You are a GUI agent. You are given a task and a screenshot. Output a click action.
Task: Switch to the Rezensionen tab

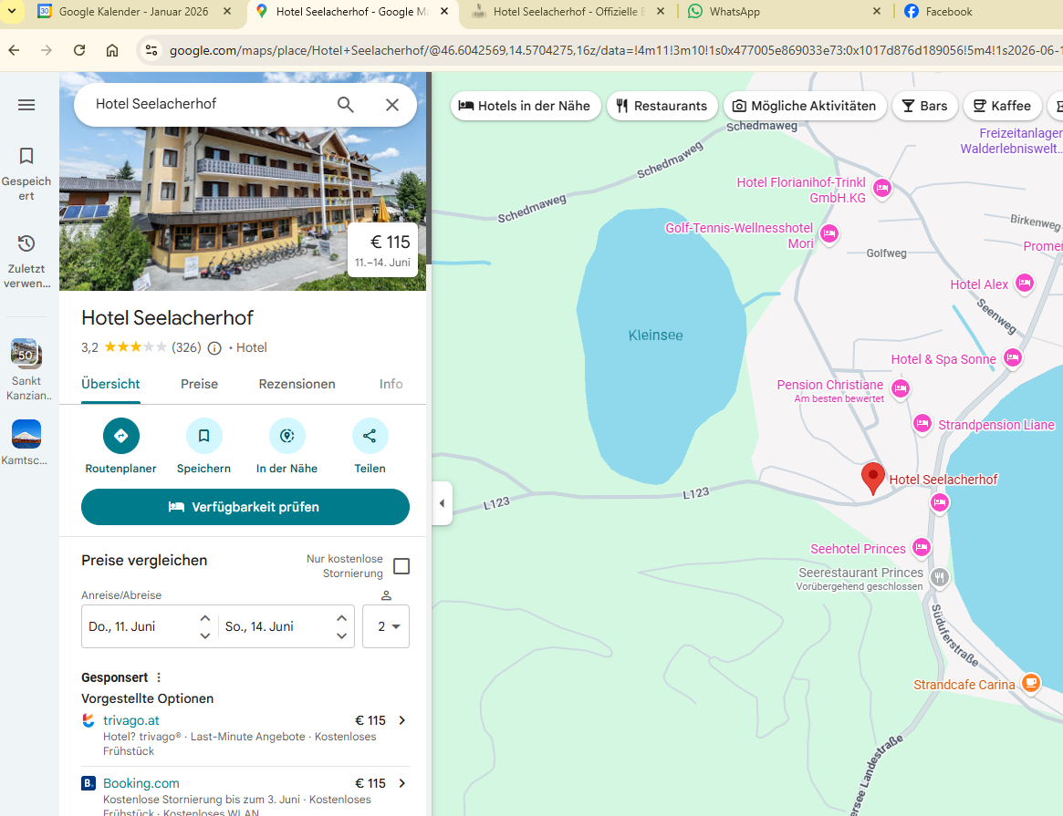click(297, 384)
